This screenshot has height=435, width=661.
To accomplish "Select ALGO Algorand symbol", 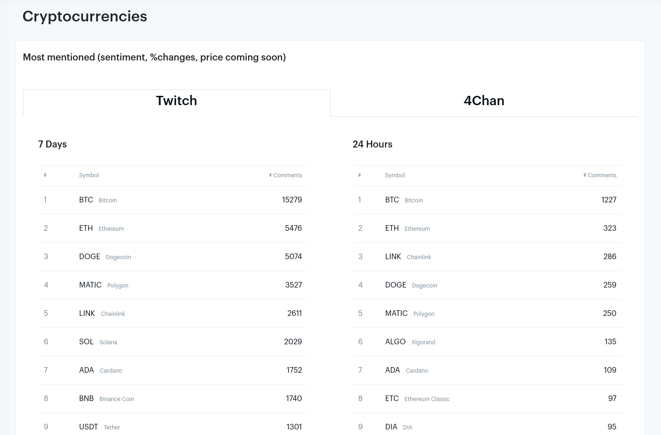I will [396, 342].
